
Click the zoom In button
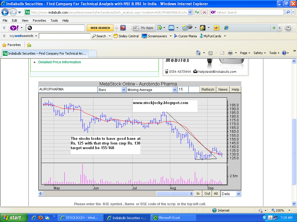click(198, 193)
